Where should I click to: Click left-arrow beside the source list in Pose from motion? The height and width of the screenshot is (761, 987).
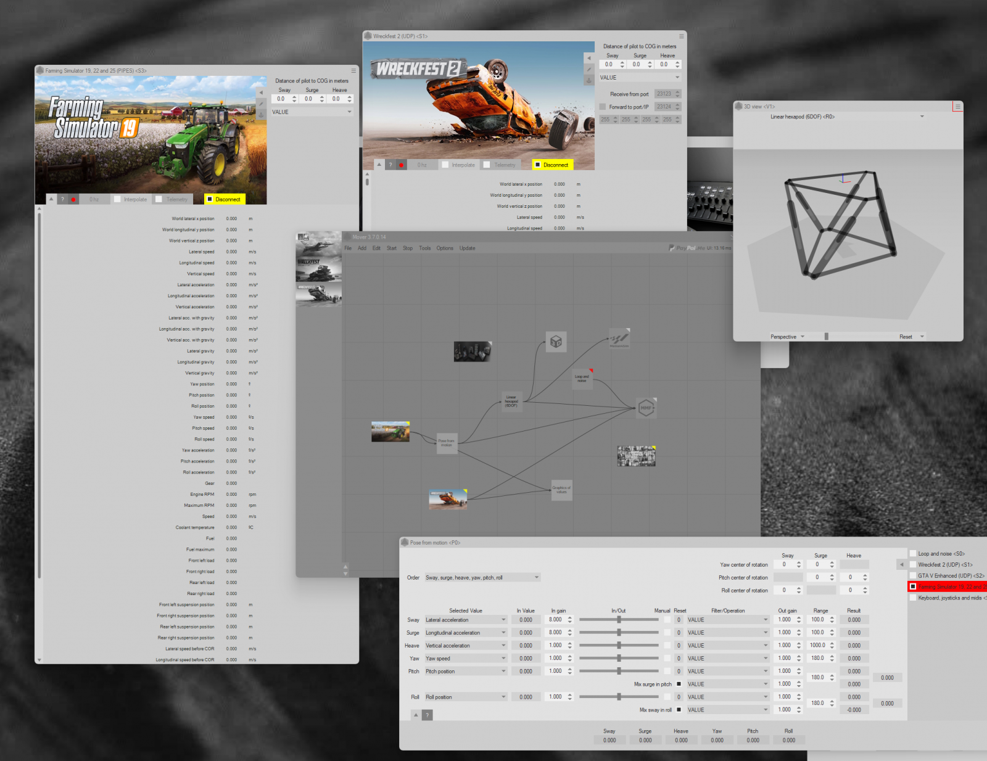click(x=901, y=564)
